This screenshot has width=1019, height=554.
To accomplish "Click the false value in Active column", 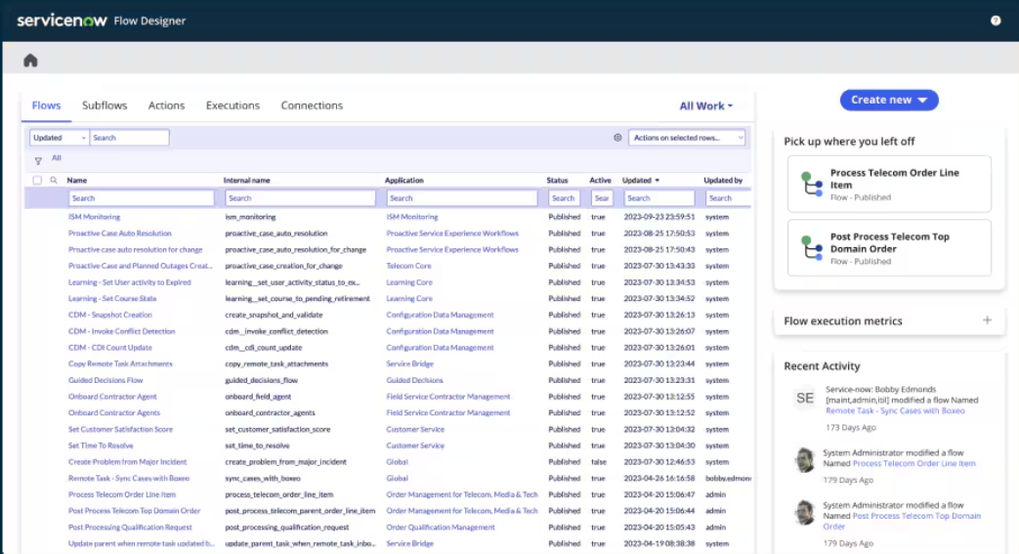I will pos(599,462).
